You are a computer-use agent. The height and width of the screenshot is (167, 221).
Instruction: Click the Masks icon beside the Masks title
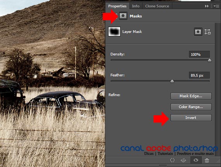123,16
